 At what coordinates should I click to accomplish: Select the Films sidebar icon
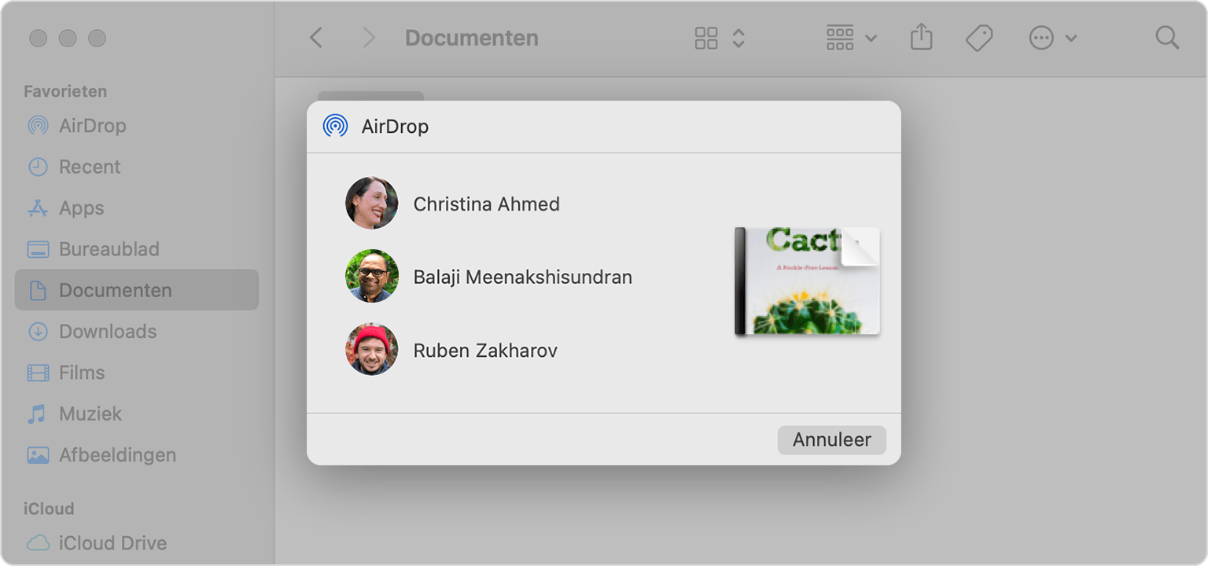[38, 372]
